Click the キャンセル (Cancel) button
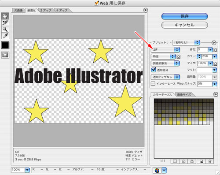The height and width of the screenshot is (175, 220). (185, 25)
